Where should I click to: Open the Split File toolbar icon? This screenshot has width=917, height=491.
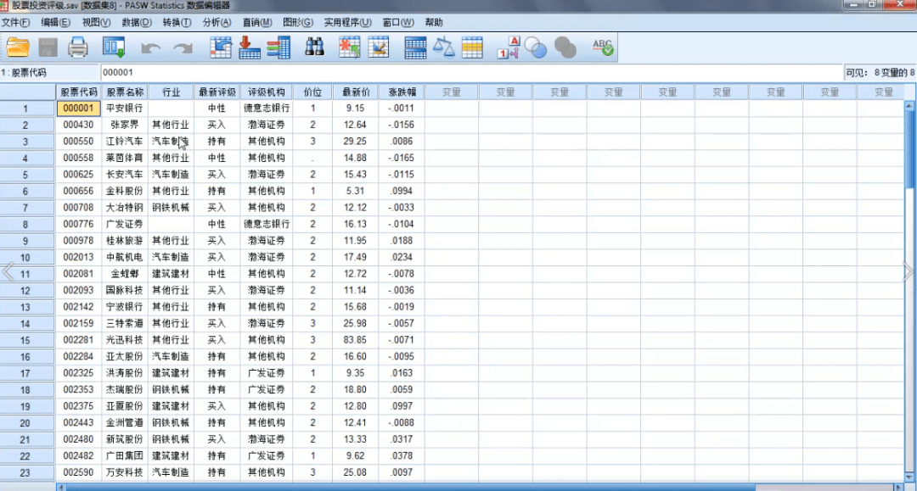[x=415, y=47]
